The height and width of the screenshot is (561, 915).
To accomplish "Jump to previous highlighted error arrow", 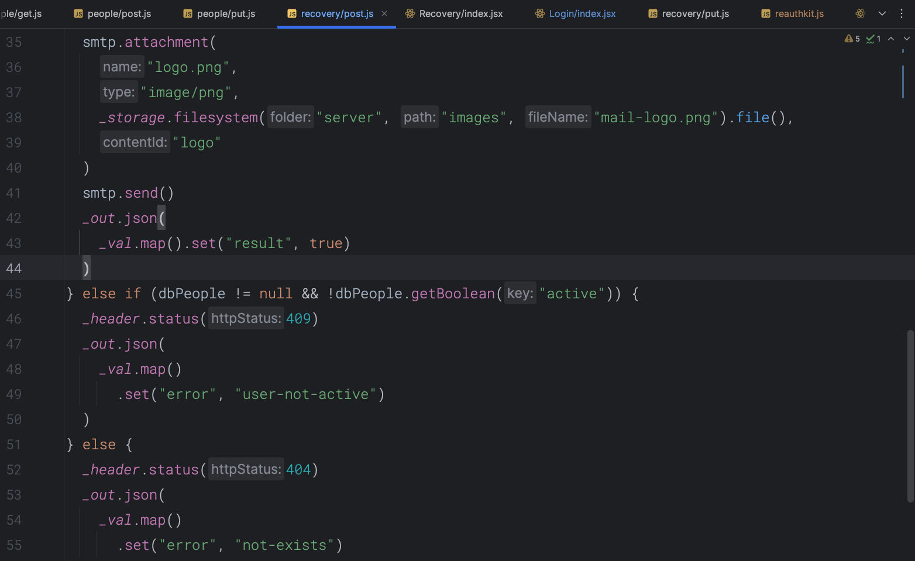I will pyautogui.click(x=891, y=39).
